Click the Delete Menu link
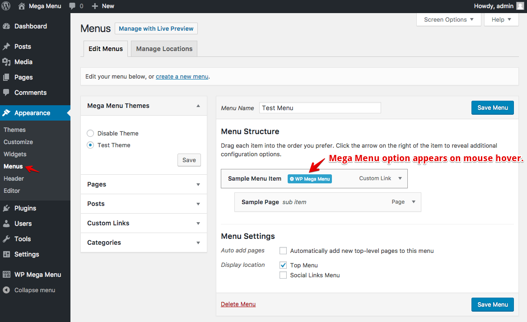 coord(238,304)
